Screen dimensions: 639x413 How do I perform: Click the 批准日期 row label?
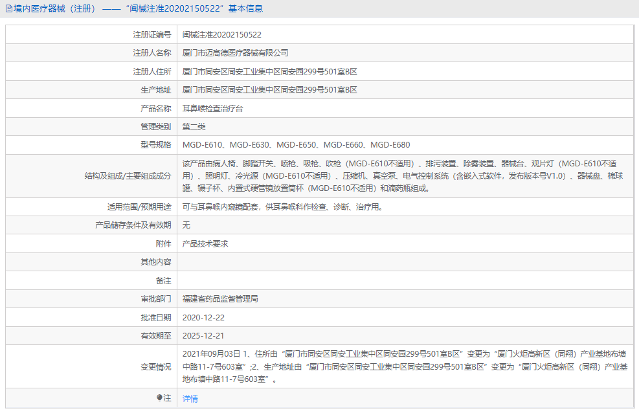(x=155, y=318)
